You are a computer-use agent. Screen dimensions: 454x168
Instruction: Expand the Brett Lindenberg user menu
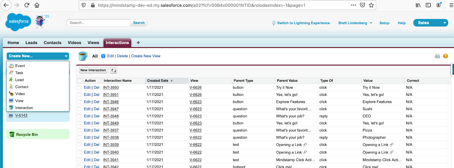tap(355, 23)
